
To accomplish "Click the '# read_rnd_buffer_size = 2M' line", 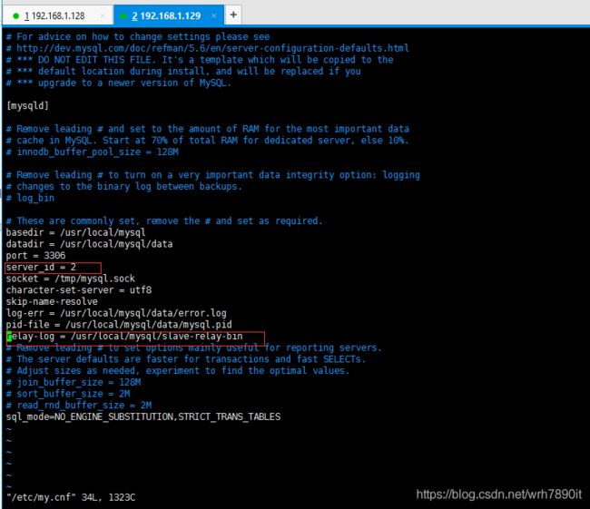I will coord(79,406).
